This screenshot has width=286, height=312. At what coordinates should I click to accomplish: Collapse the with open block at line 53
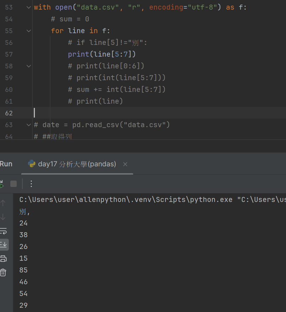tap(28, 7)
